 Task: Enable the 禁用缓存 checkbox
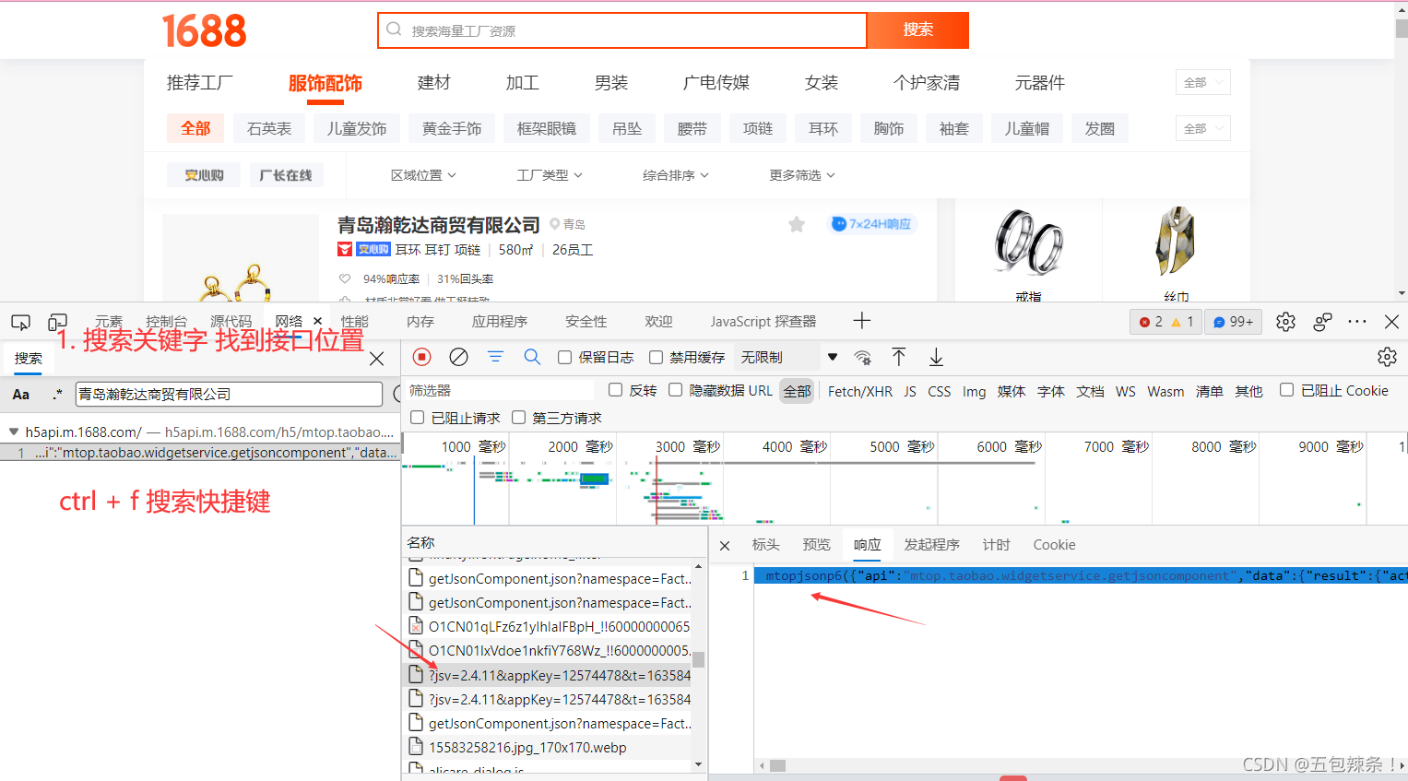pyautogui.click(x=657, y=358)
